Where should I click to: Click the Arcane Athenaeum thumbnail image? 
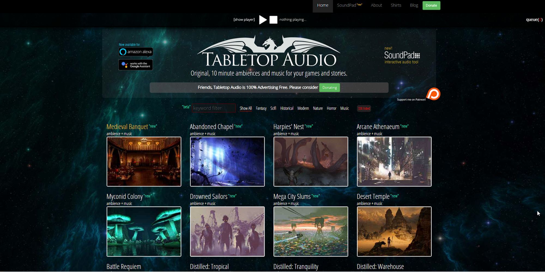click(394, 162)
